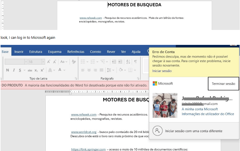Sort text with the A-Z icon
Viewport: 240px width, 151px height.
pyautogui.click(x=128, y=62)
